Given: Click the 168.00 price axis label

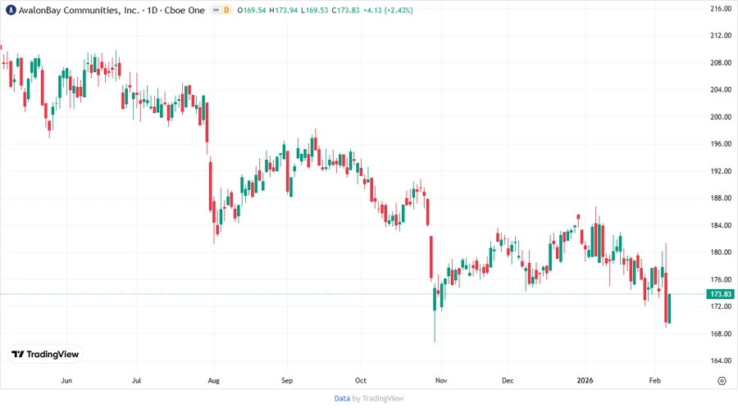Looking at the screenshot, I should [x=721, y=333].
